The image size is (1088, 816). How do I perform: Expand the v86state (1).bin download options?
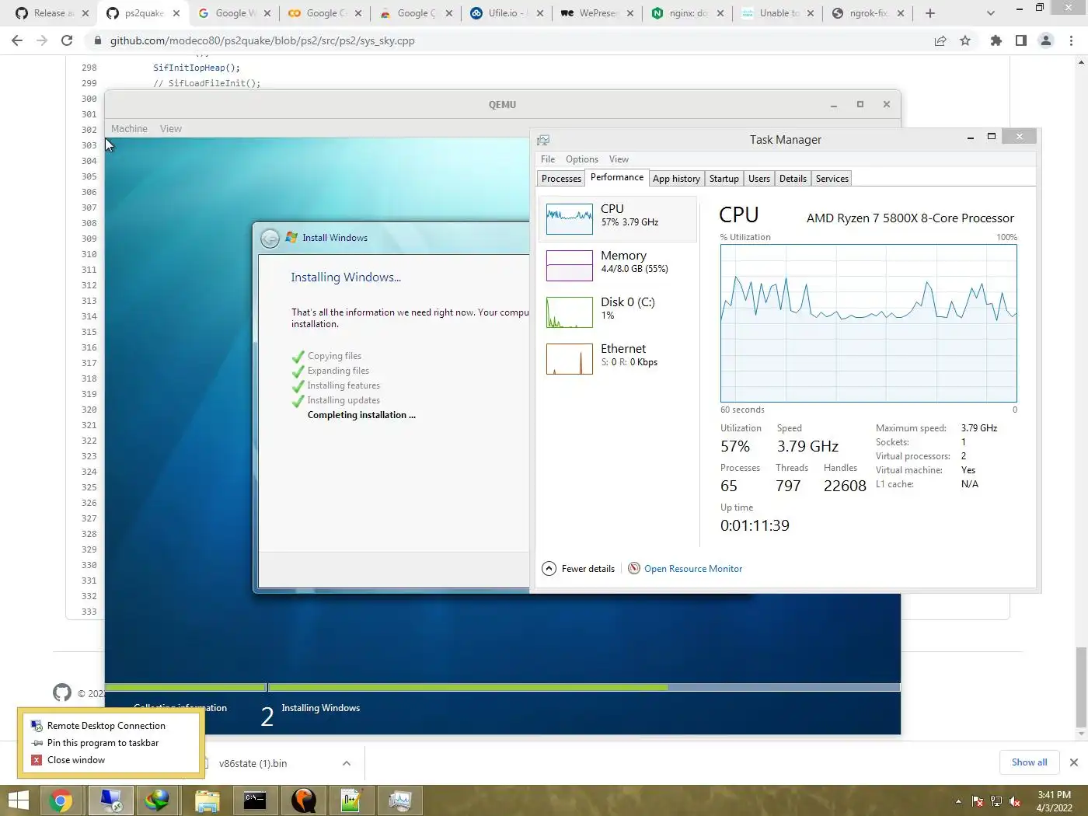tap(347, 763)
